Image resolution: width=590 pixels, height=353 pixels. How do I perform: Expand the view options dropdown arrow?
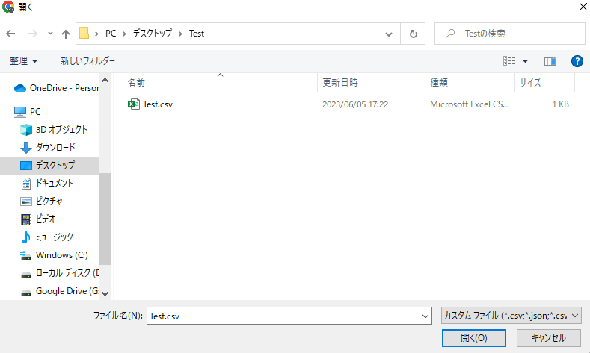pos(525,61)
